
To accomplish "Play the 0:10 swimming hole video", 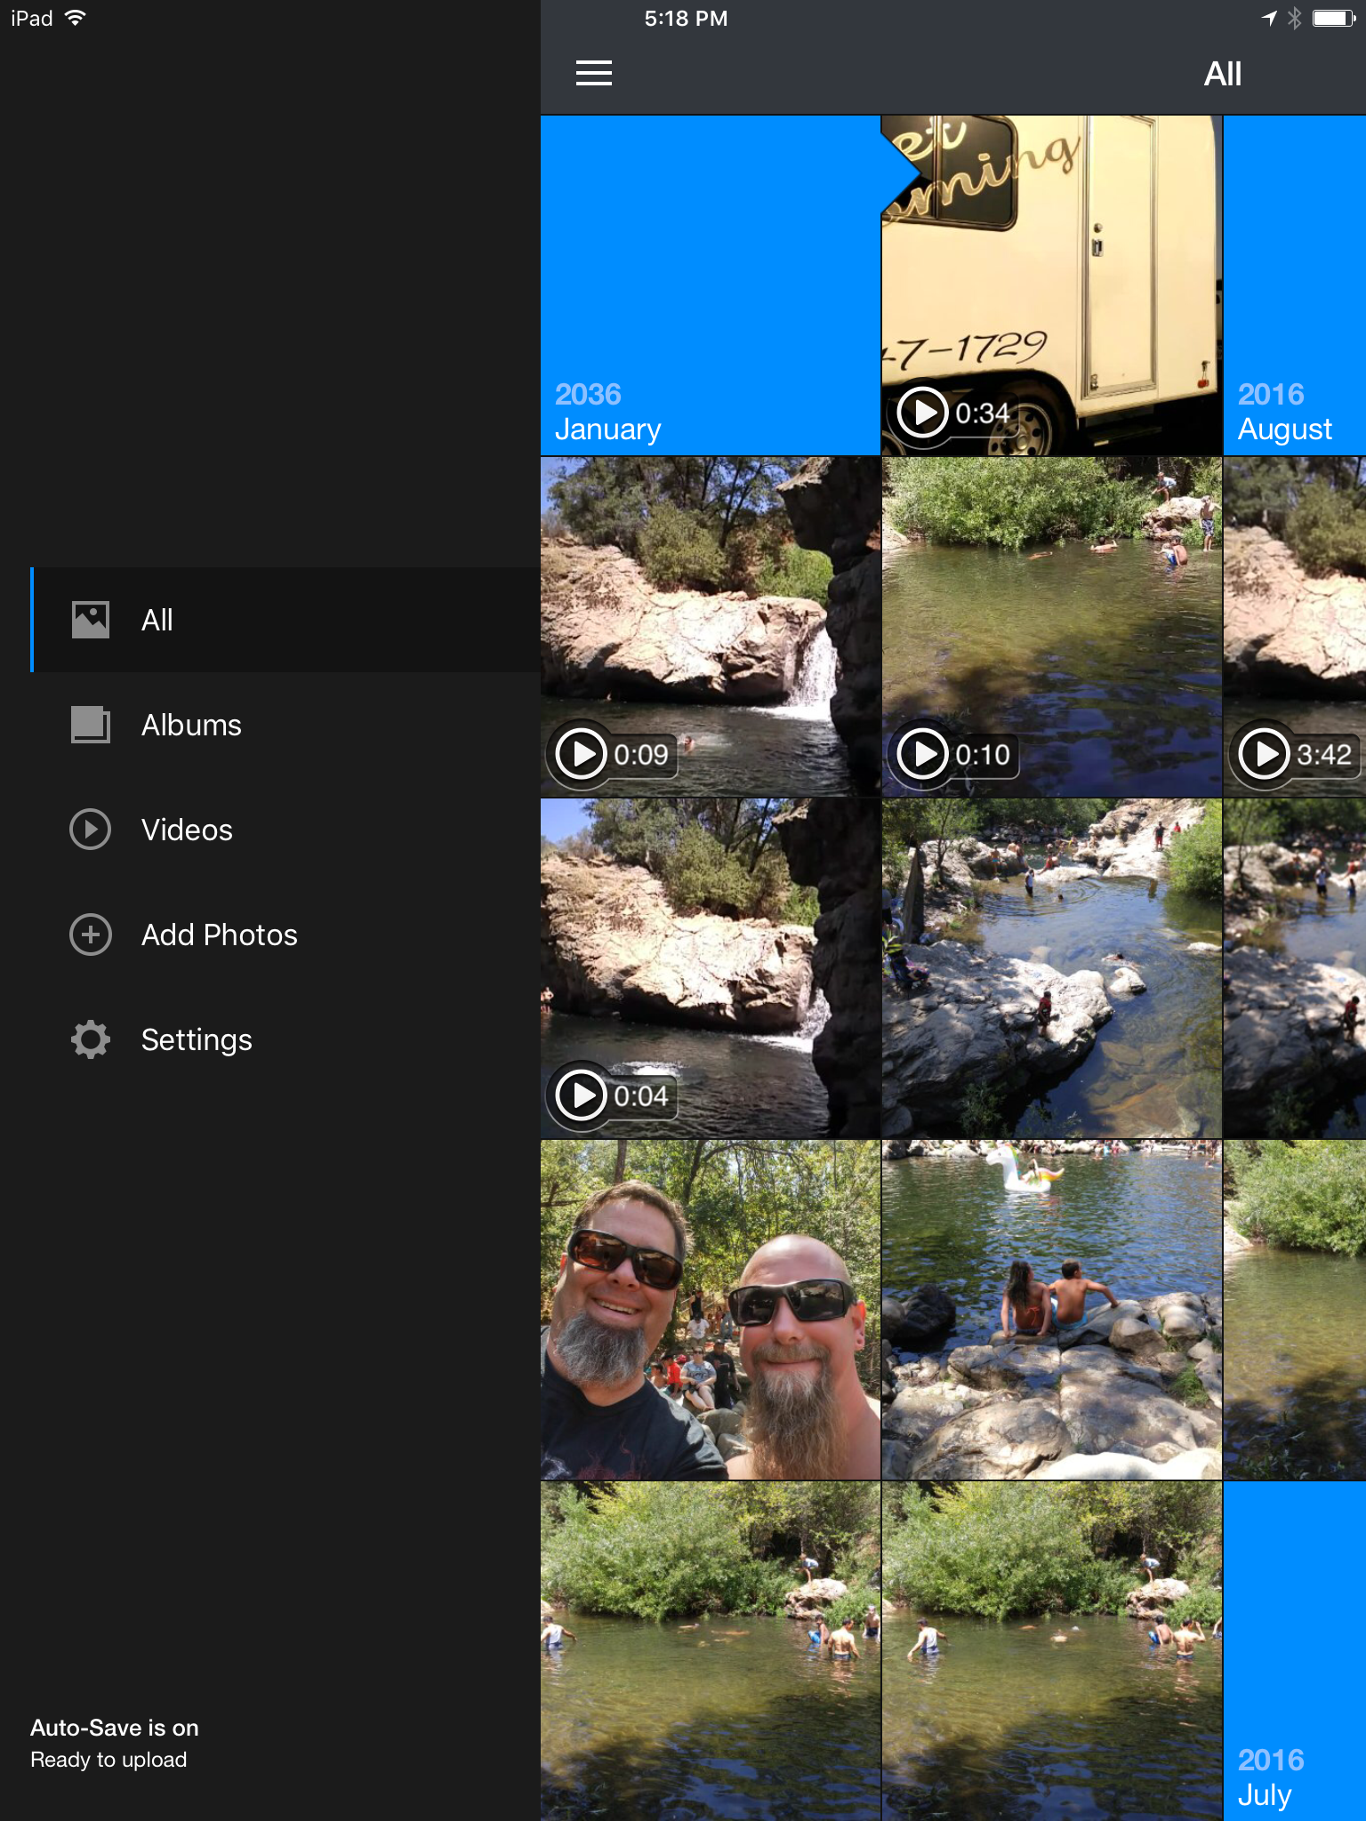I will coord(1051,627).
